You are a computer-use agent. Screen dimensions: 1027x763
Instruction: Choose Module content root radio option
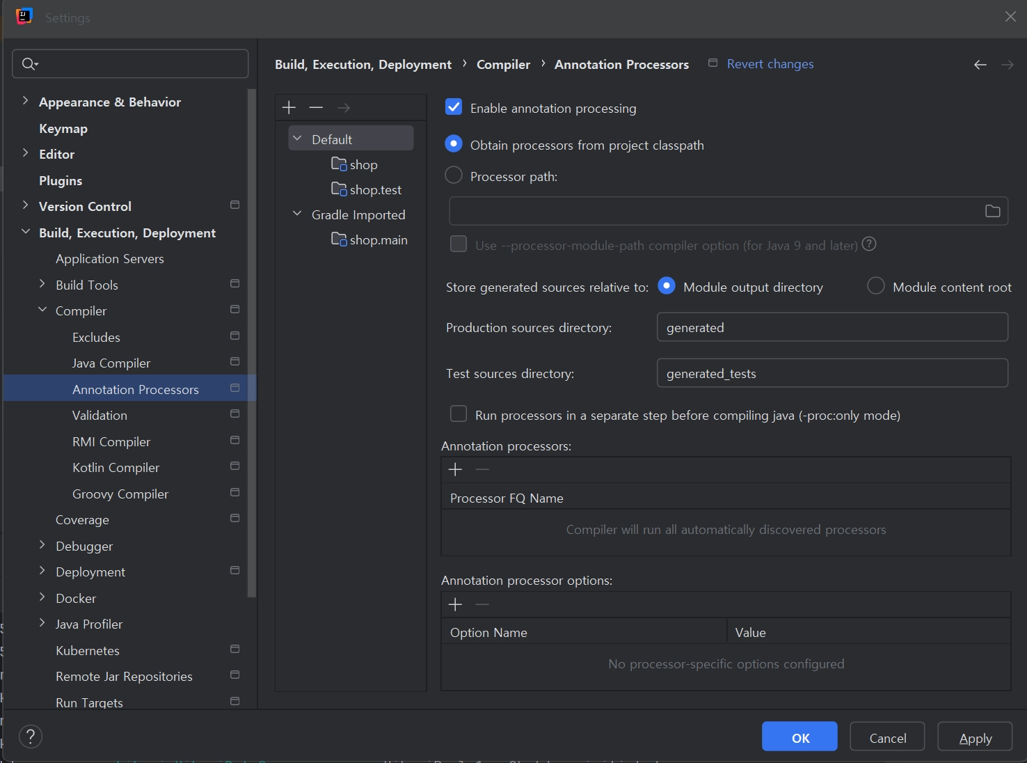(876, 286)
